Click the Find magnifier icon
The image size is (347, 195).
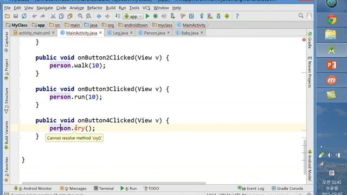(80, 16)
